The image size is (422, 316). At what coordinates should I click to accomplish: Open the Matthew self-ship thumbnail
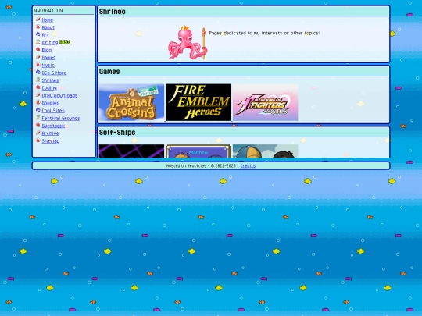[x=198, y=151]
